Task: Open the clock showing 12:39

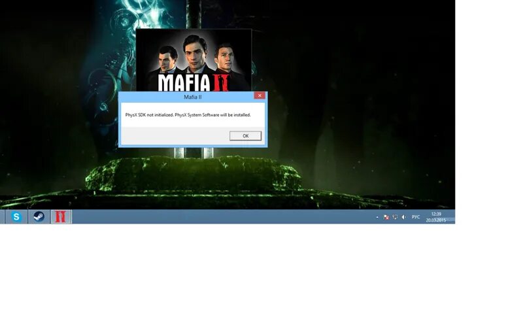Action: coord(436,217)
